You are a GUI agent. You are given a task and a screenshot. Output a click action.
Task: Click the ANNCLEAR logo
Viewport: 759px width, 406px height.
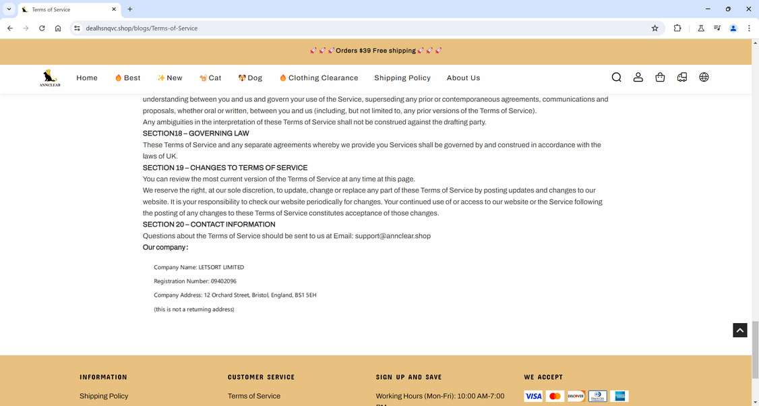coord(50,78)
